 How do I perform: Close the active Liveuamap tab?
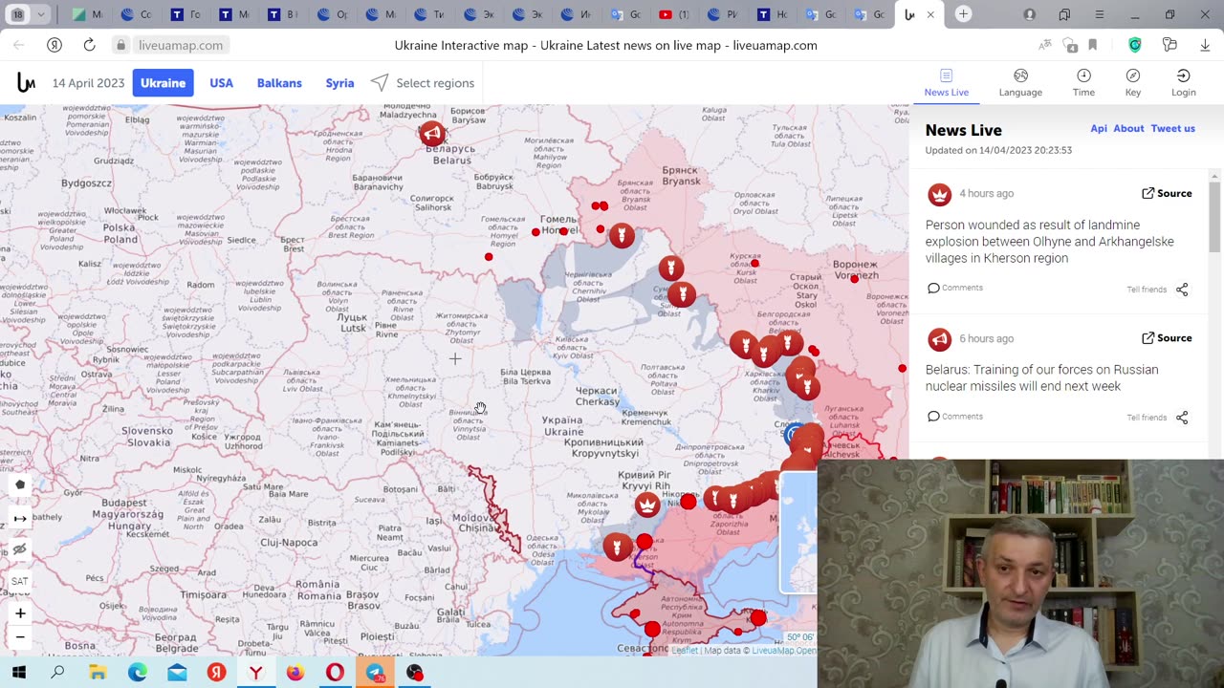click(x=930, y=14)
